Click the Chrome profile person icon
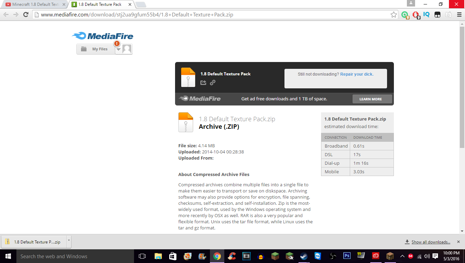465x263 pixels. click(x=411, y=3)
